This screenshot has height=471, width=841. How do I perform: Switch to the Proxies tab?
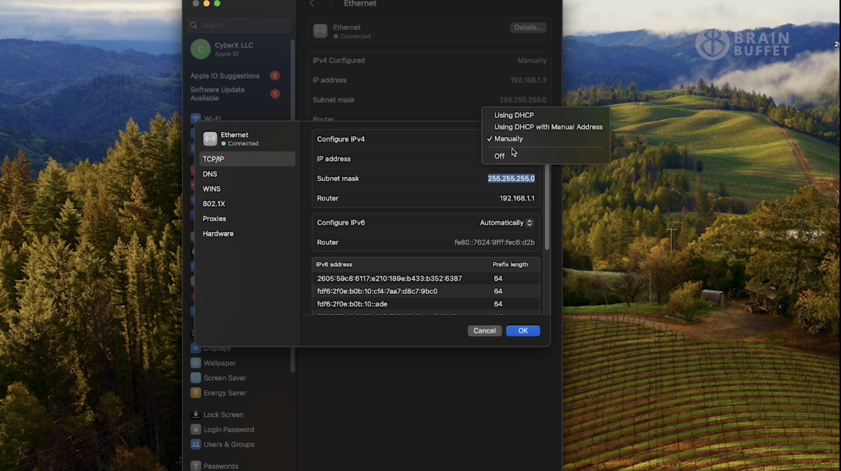click(x=215, y=218)
